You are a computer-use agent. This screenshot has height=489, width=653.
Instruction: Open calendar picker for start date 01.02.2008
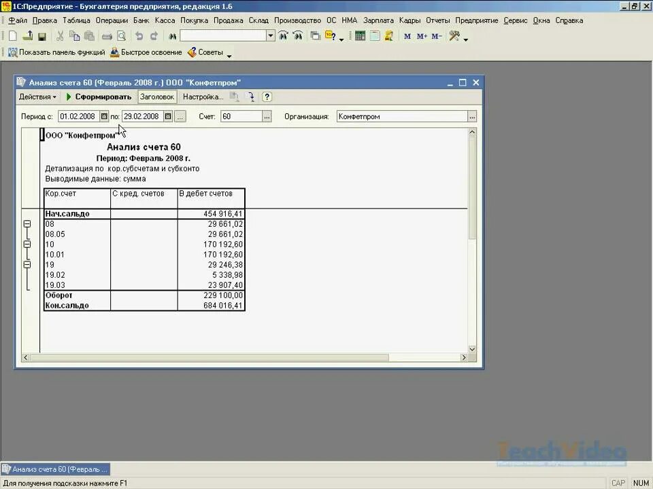coord(104,116)
